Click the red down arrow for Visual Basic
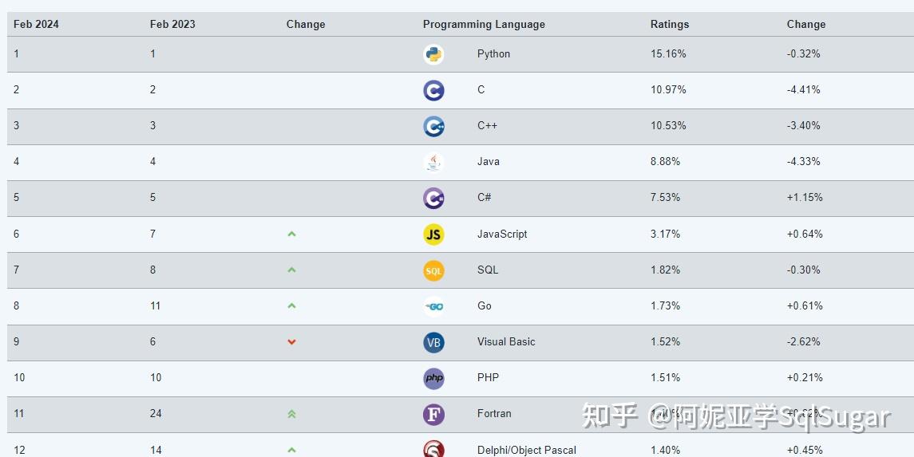Viewport: 914px width, 457px height. (291, 342)
